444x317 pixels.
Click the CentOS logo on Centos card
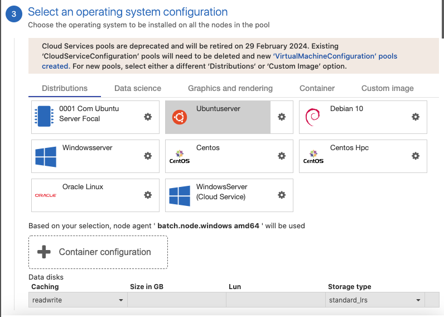180,157
